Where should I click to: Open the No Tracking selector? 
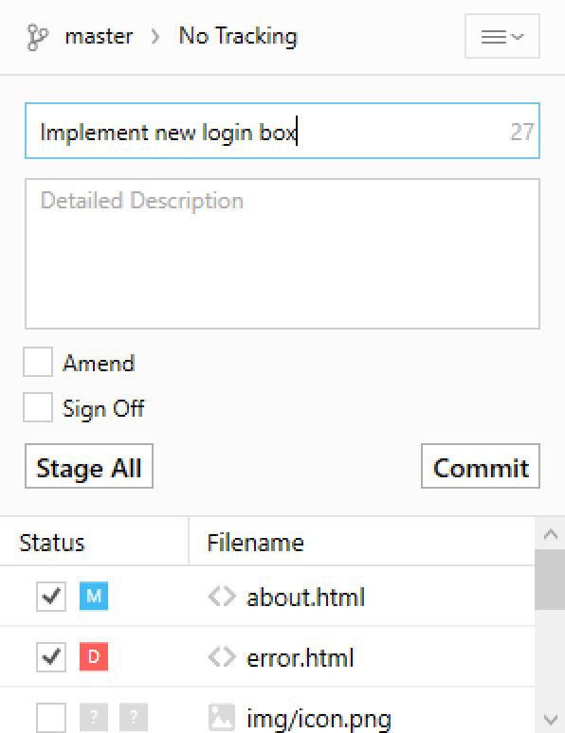tap(238, 37)
